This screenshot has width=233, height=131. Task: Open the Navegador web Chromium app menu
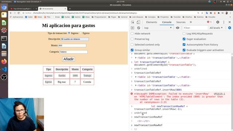click(28, 1)
